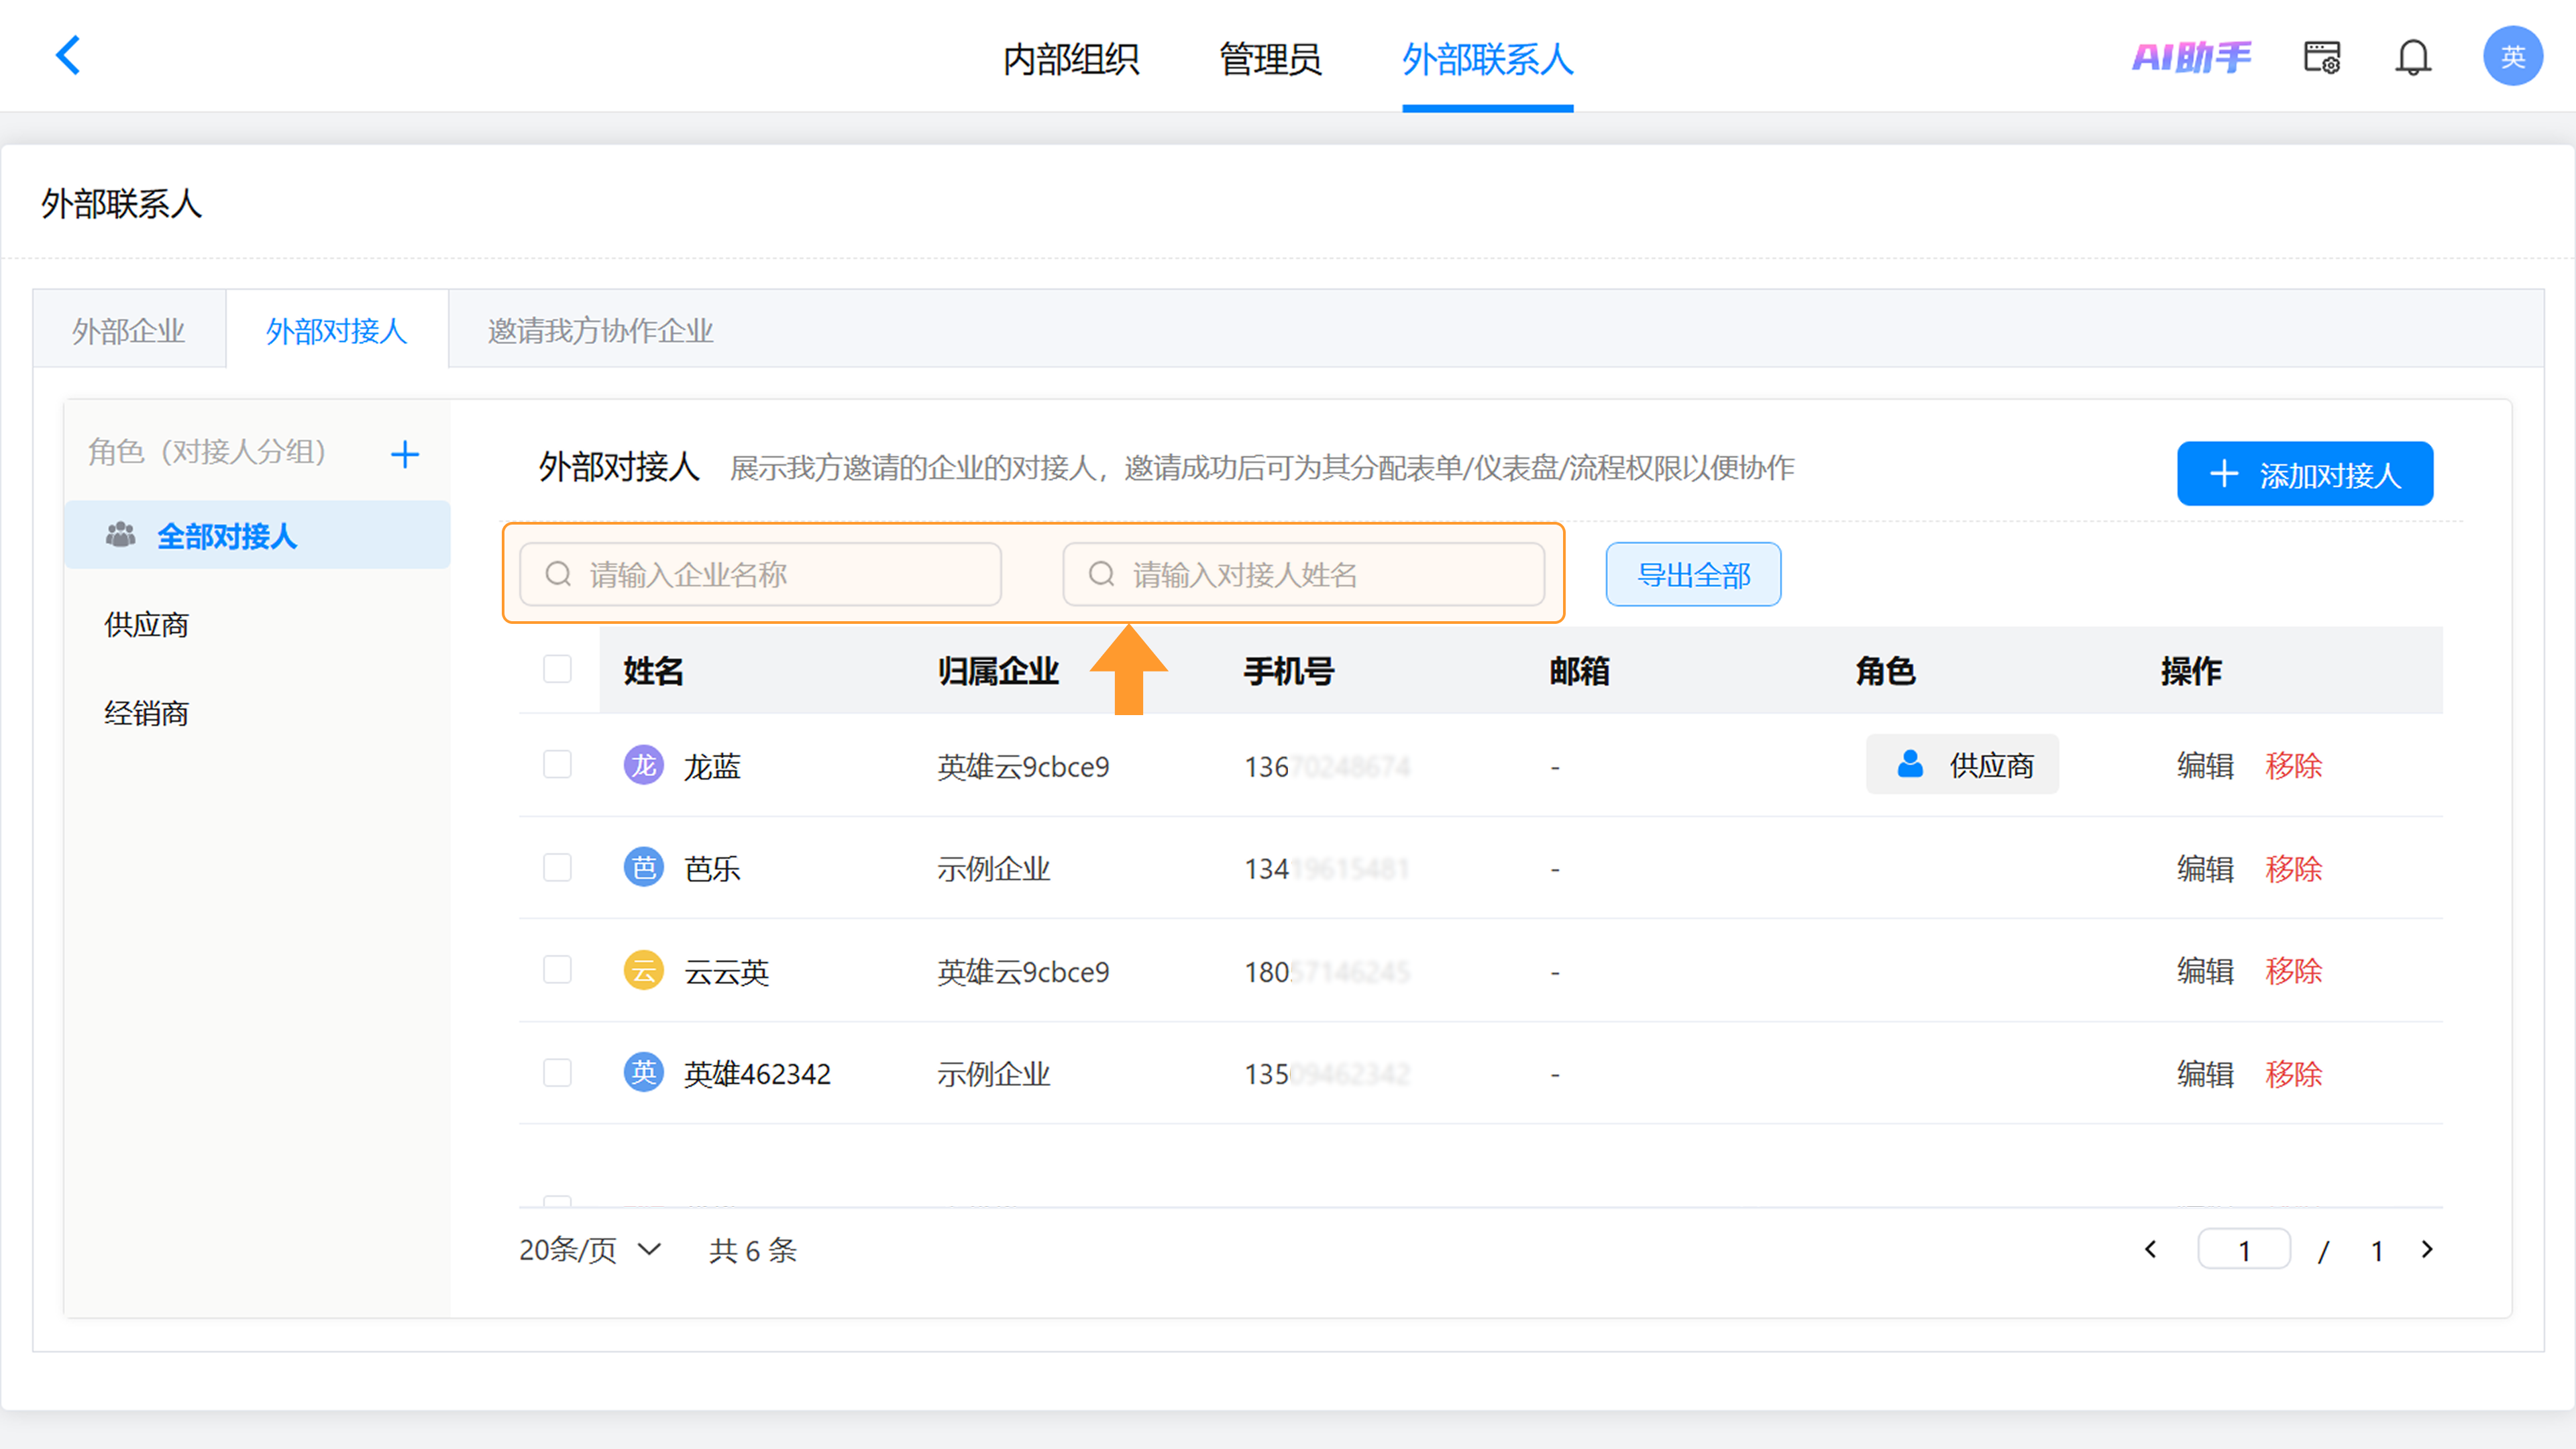The height and width of the screenshot is (1449, 2576).
Task: Open the 外部企业 sub-tab
Action: [x=129, y=330]
